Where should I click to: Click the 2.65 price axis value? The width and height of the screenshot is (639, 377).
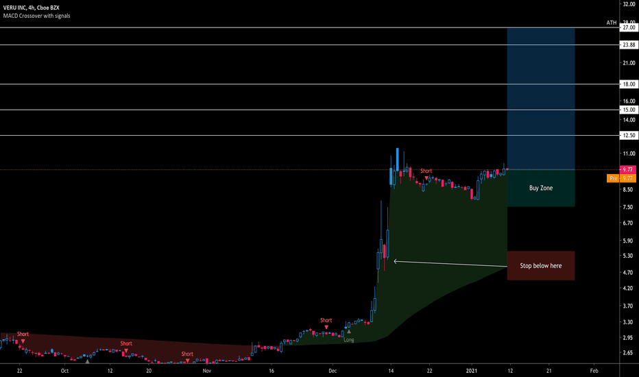[629, 352]
